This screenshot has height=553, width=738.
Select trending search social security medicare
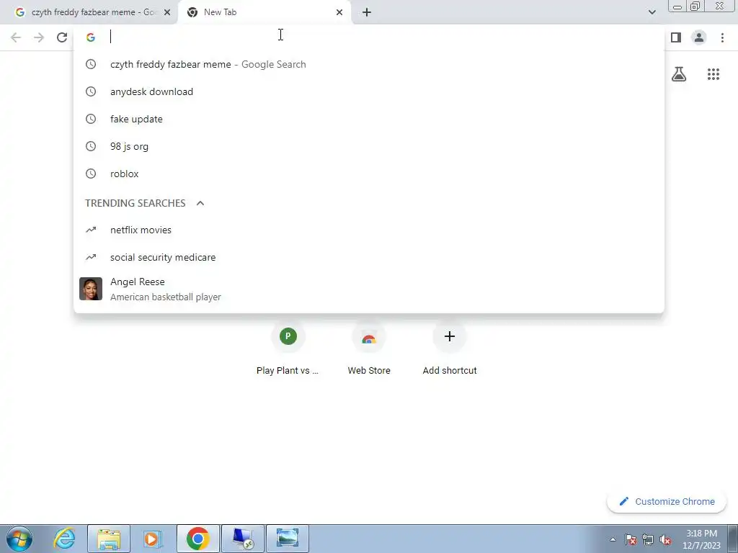[369, 257]
